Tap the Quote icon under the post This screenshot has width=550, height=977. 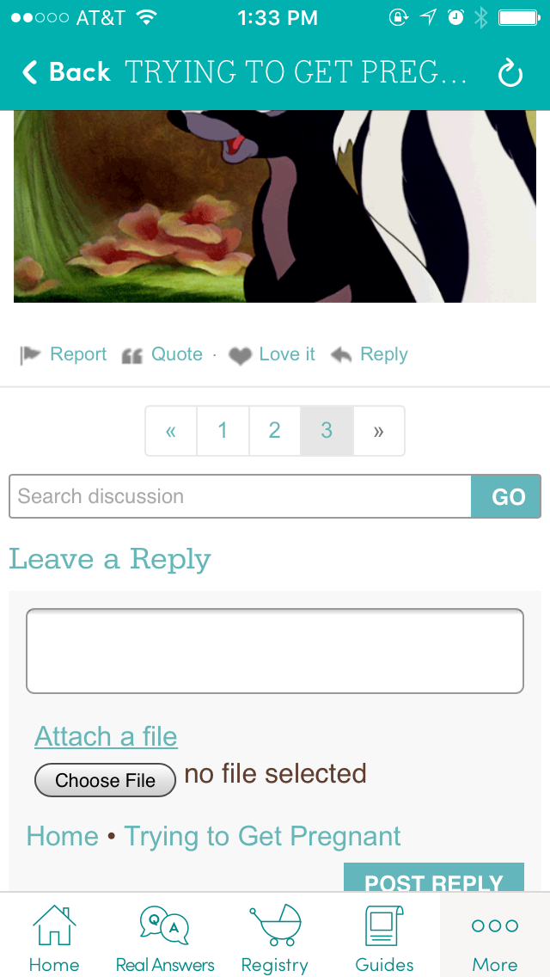[132, 356]
